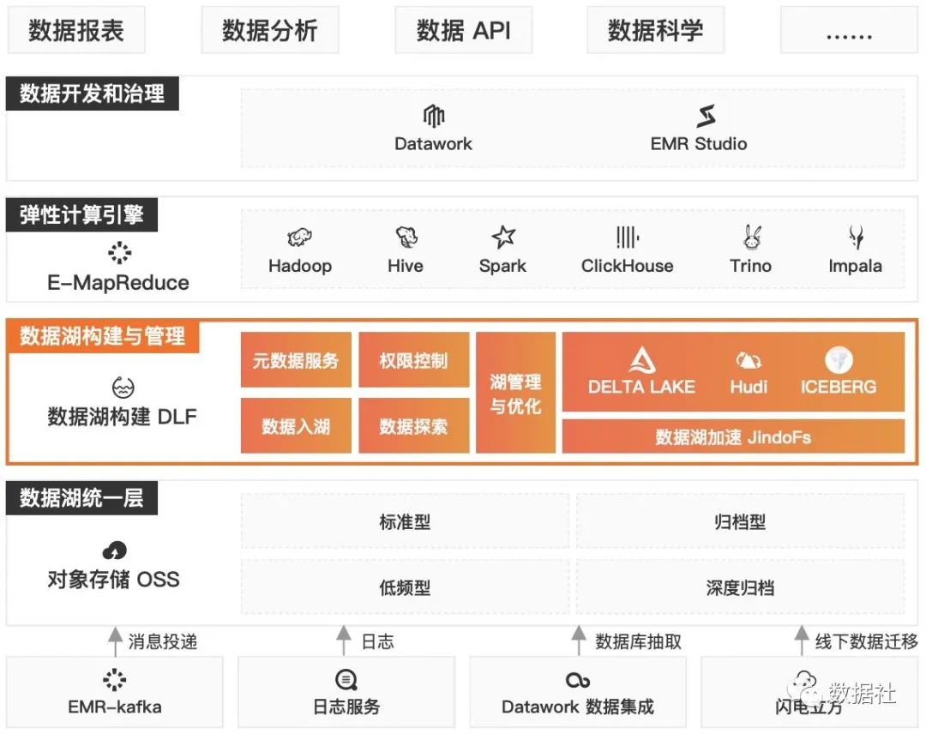Click the ClickHouse bars icon
The image size is (926, 734).
(627, 238)
